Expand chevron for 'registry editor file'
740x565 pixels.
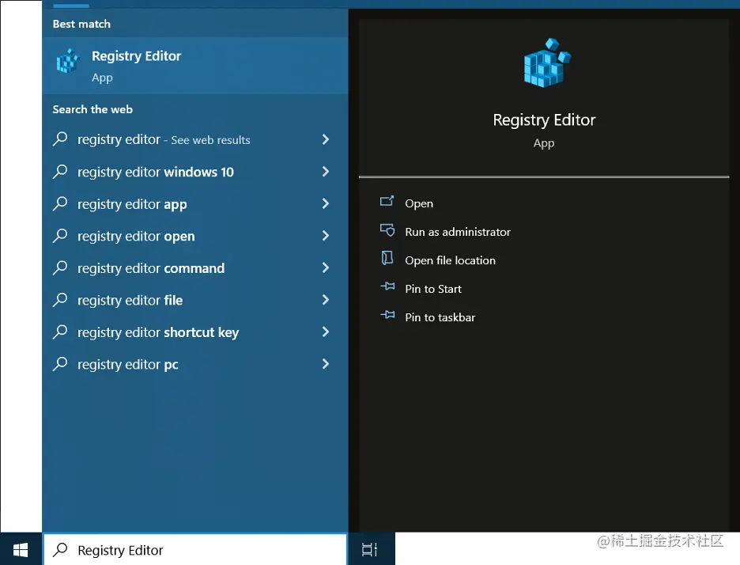point(325,300)
